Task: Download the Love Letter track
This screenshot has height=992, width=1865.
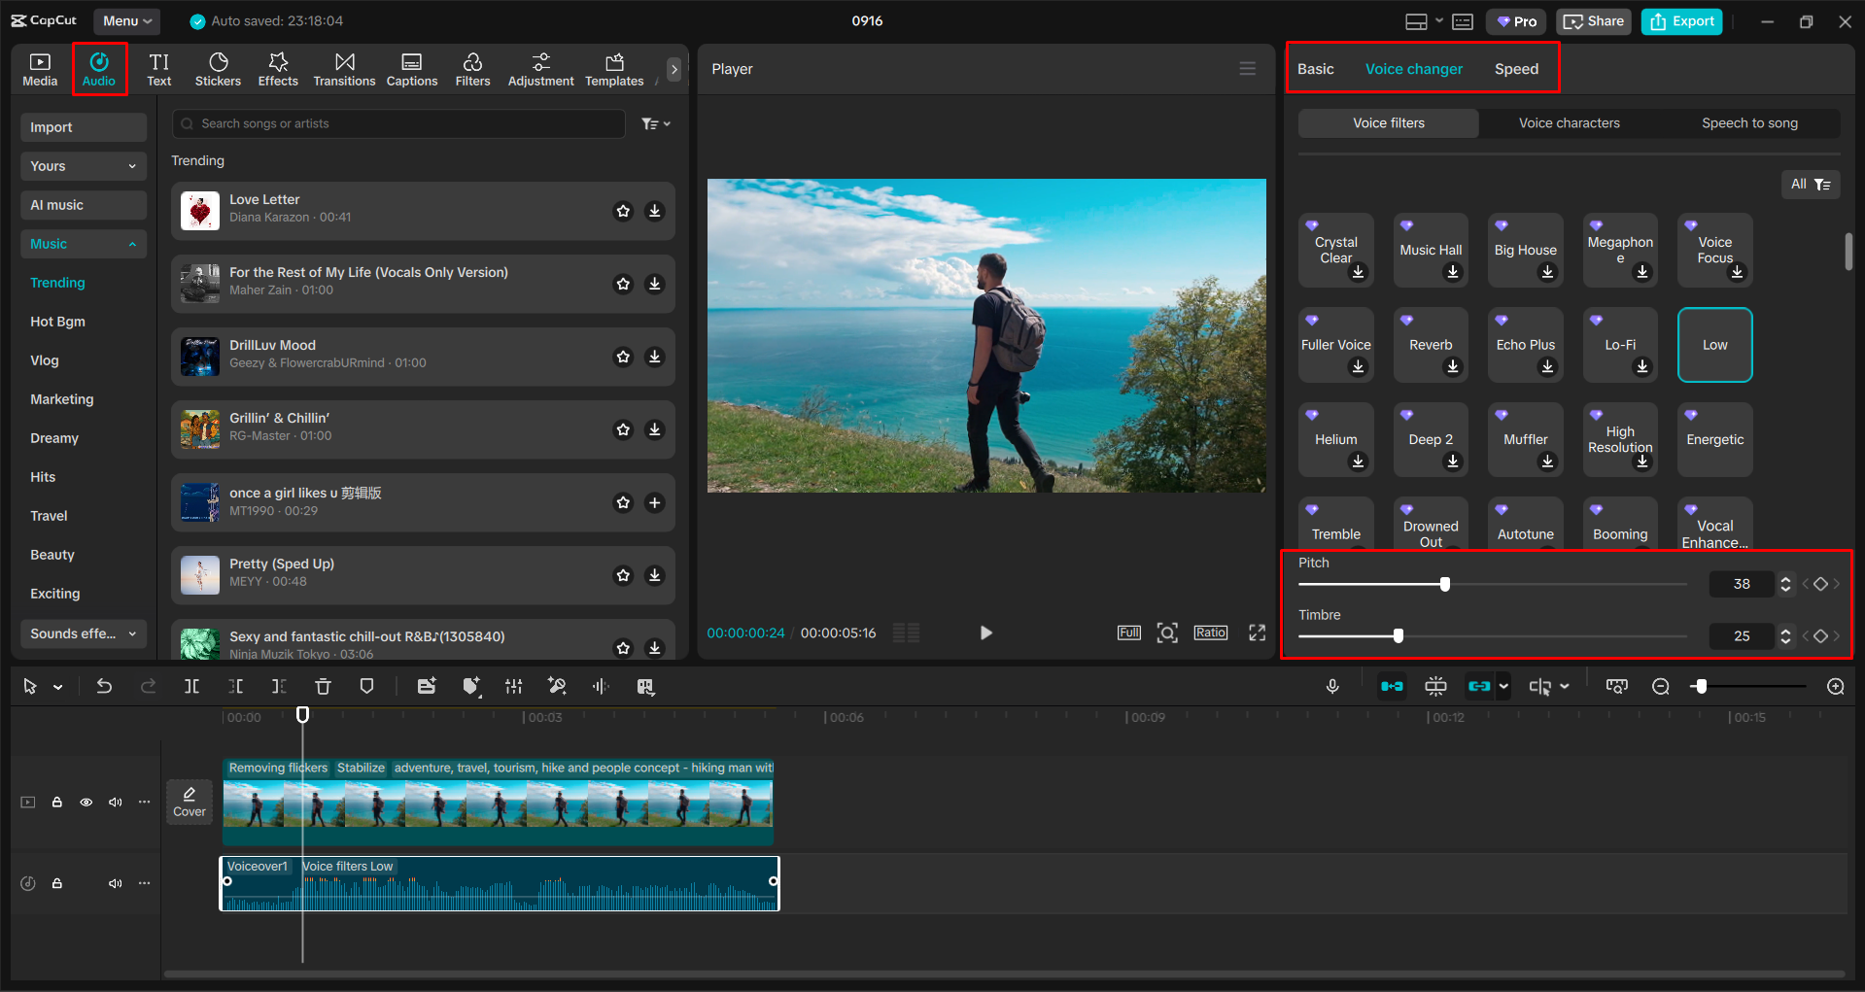Action: (655, 211)
